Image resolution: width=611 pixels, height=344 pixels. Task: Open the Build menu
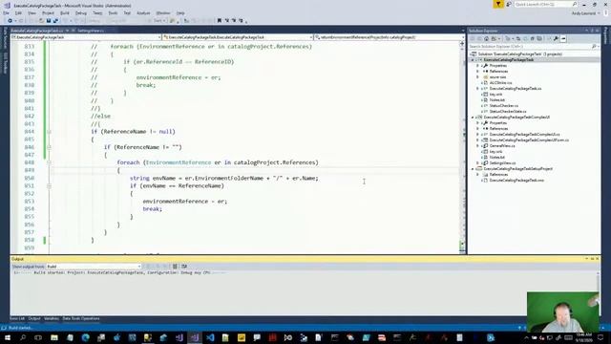(65, 12)
